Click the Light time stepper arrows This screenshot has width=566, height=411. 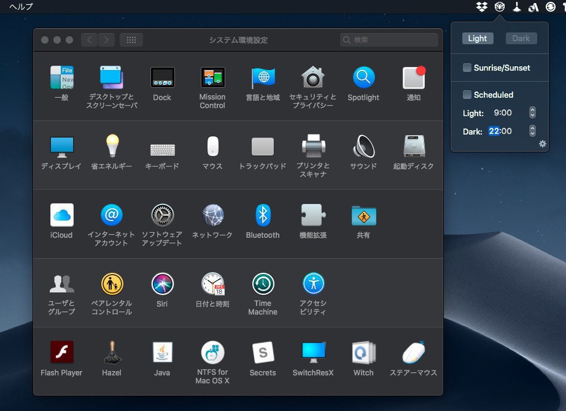click(x=532, y=113)
